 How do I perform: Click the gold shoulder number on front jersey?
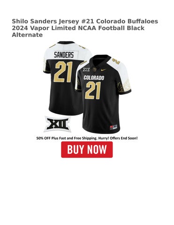(x=116, y=60)
